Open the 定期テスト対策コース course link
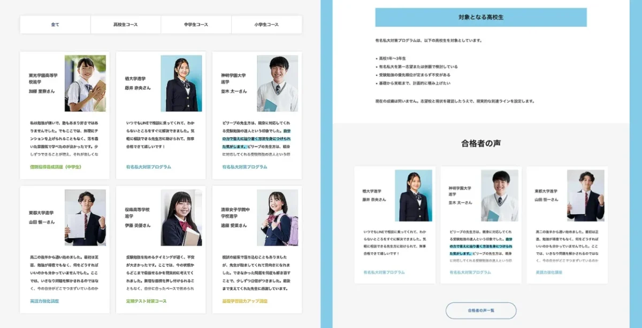642x328 pixels. pyautogui.click(x=145, y=301)
